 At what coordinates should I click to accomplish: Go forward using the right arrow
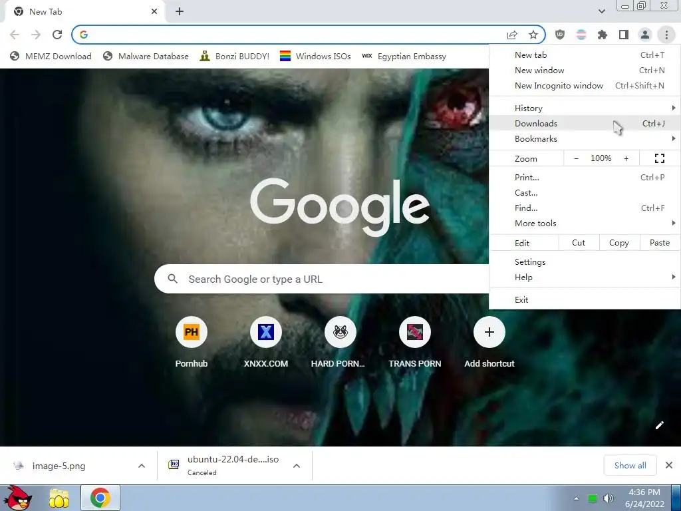36,35
